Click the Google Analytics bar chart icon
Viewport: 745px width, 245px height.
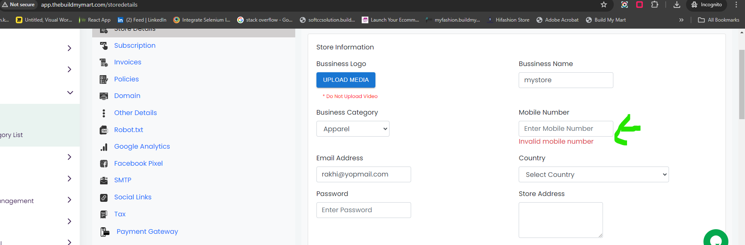coord(104,147)
